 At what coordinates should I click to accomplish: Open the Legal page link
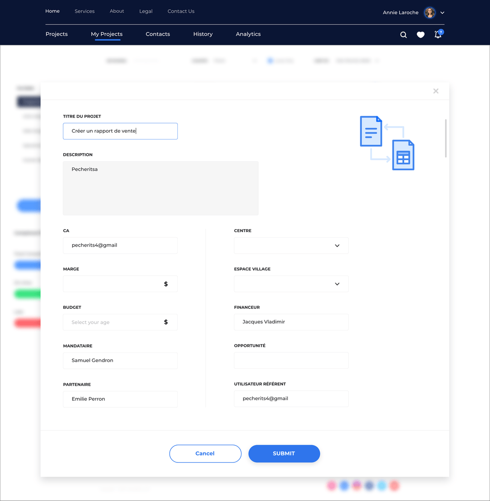[146, 11]
